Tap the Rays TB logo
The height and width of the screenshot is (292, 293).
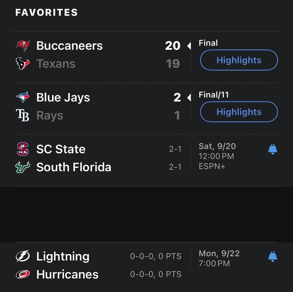[x=23, y=115]
